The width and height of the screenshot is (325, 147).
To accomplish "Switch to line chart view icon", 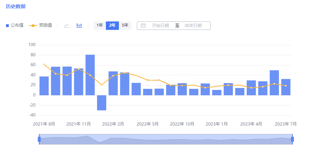I will coord(66,25).
